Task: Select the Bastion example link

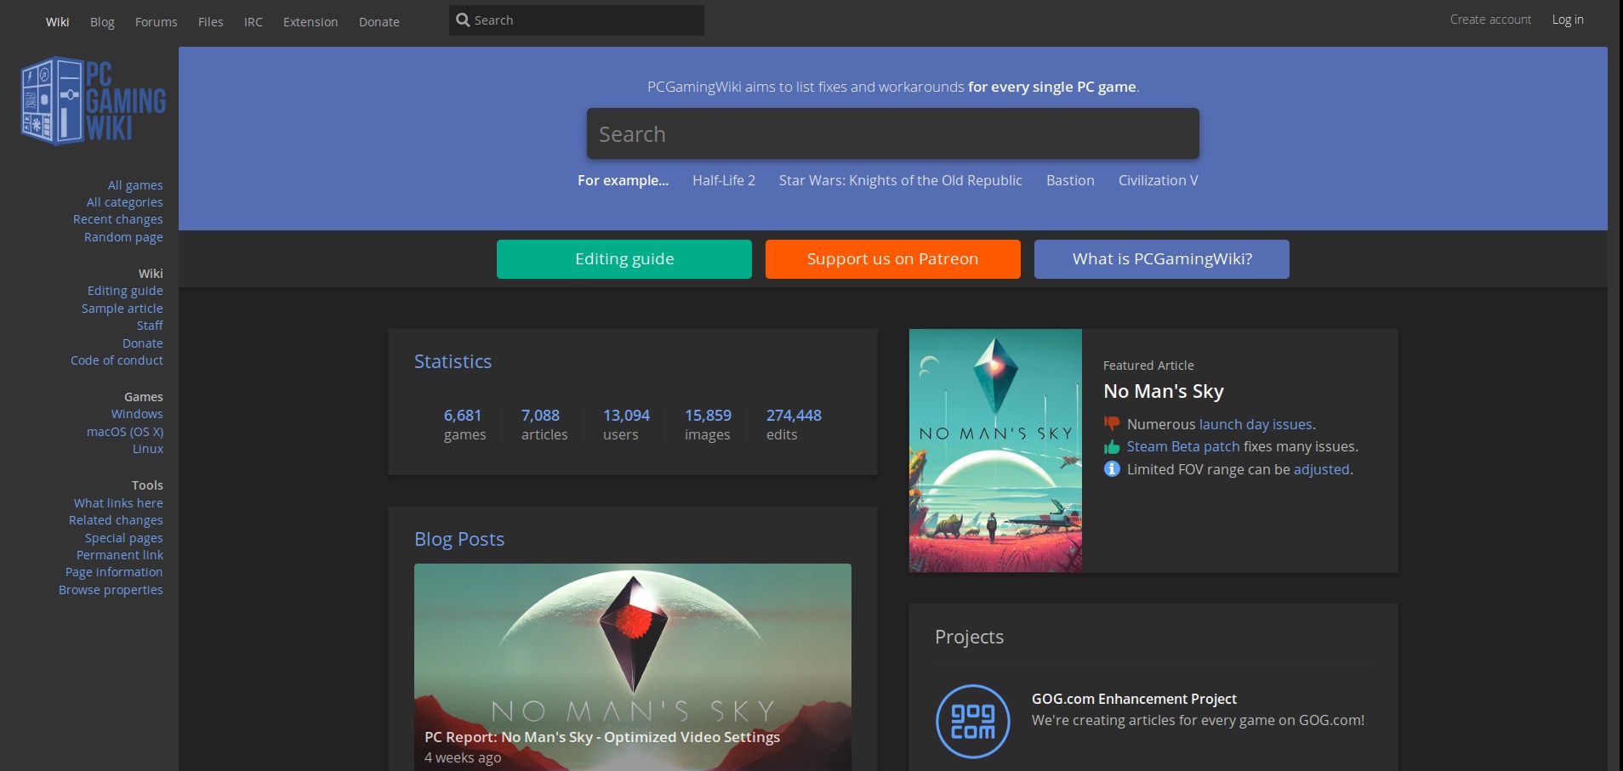Action: [x=1070, y=180]
